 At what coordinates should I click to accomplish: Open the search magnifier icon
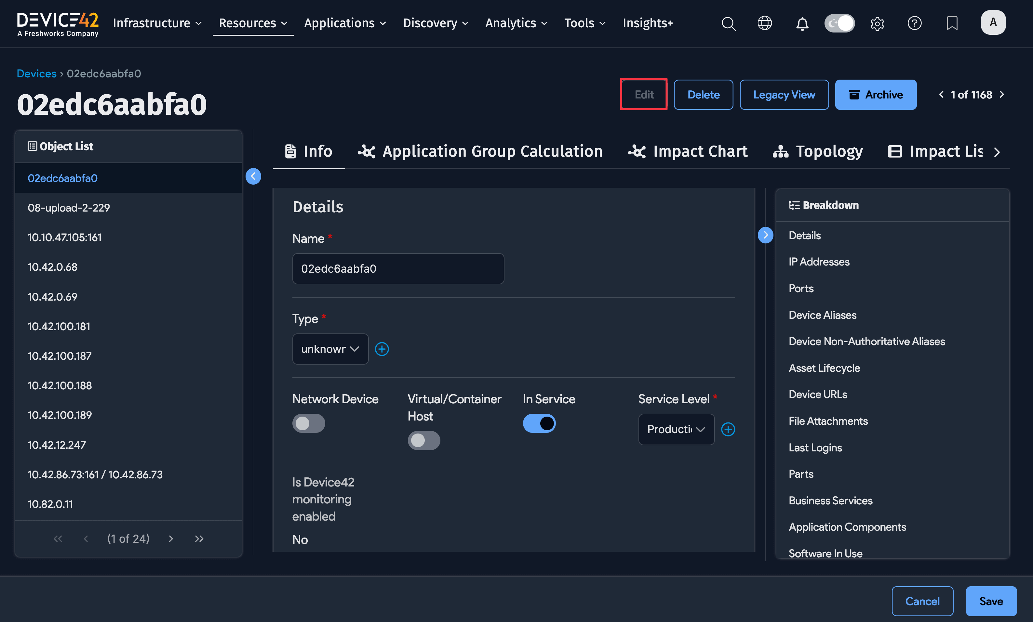pyautogui.click(x=728, y=23)
